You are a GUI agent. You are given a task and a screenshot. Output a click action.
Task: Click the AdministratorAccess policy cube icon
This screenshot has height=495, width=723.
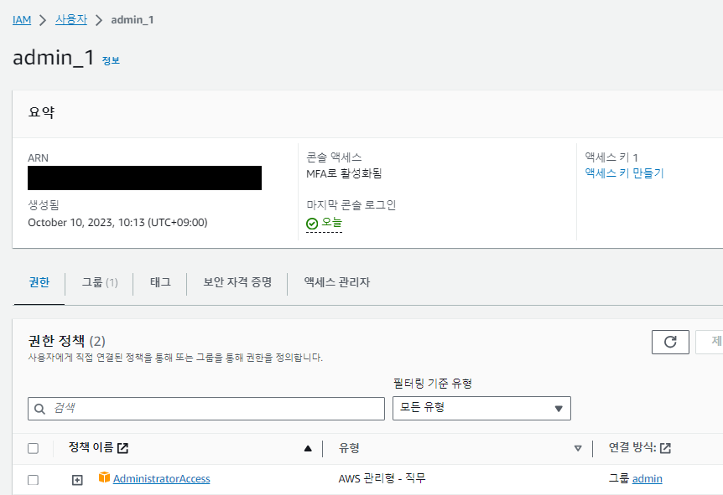104,477
